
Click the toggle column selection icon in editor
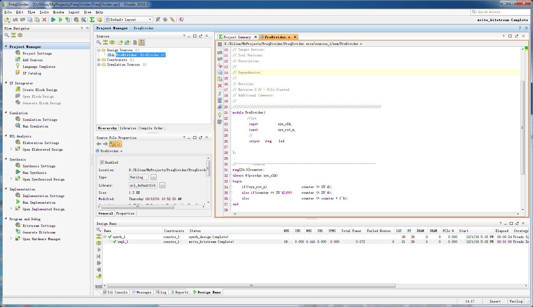220,100
